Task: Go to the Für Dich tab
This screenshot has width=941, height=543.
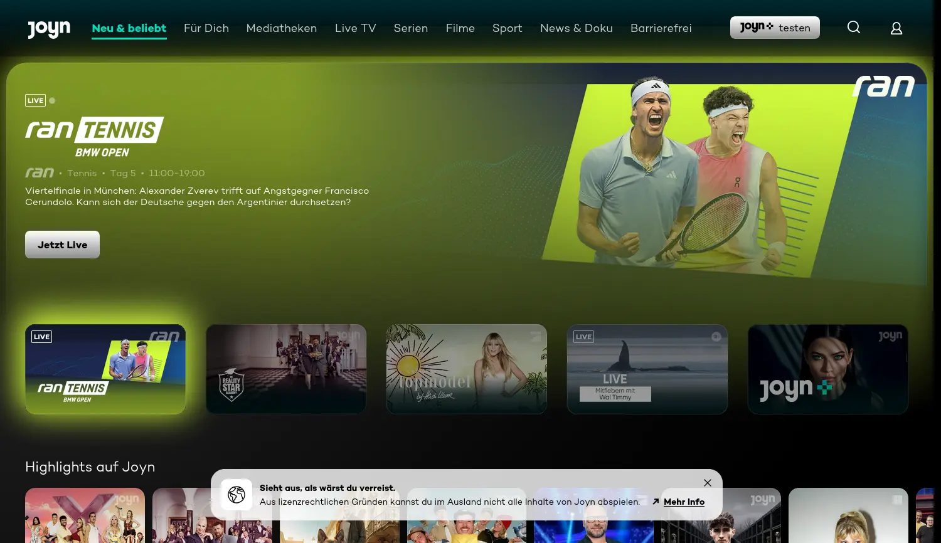Action: click(206, 28)
